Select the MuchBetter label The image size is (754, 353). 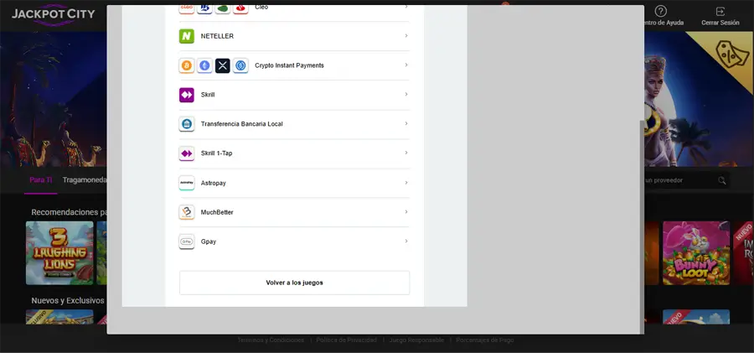(217, 212)
